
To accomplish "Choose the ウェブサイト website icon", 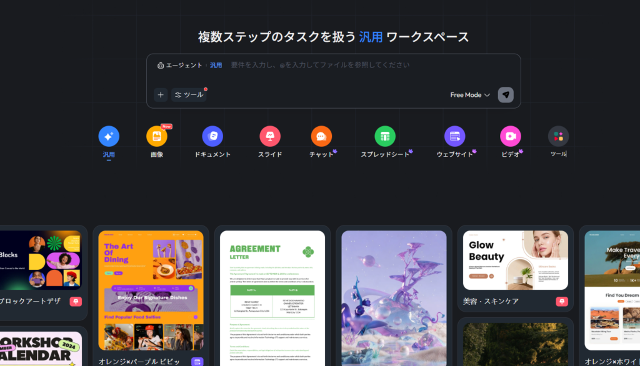I will [454, 136].
